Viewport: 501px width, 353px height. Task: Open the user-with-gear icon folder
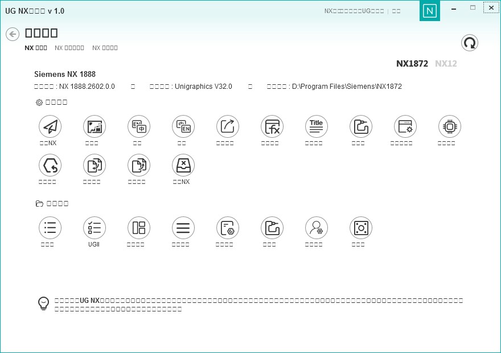(317, 228)
